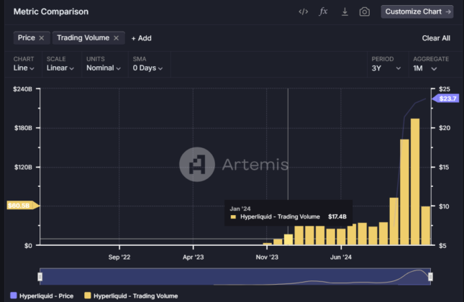Expand the Scale Linear dropdown
Image resolution: width=464 pixels, height=302 pixels.
[x=61, y=68]
